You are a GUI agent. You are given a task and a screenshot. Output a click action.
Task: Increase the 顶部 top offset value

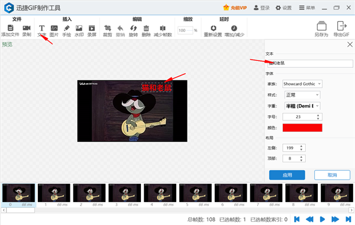click(x=301, y=156)
